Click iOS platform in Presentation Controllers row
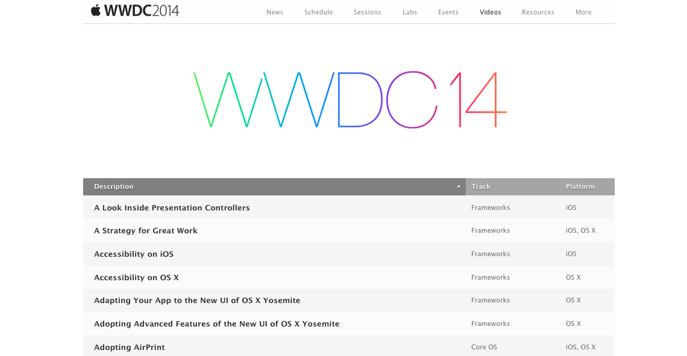This screenshot has width=687, height=356. tap(571, 207)
